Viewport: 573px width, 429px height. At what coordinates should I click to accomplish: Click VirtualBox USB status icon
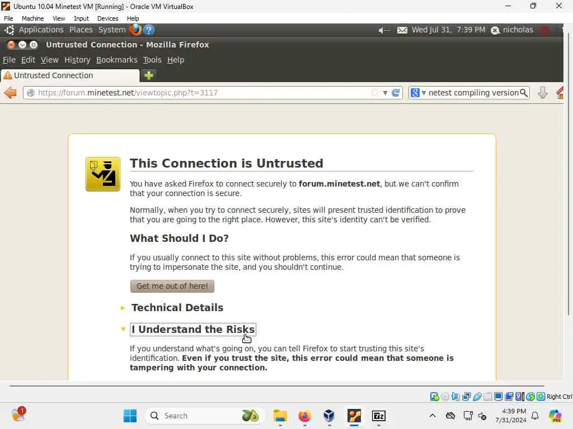pyautogui.click(x=477, y=397)
